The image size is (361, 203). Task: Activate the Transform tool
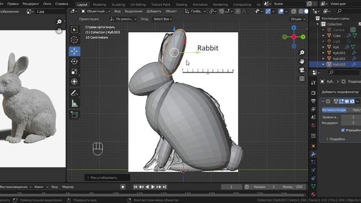click(x=74, y=81)
